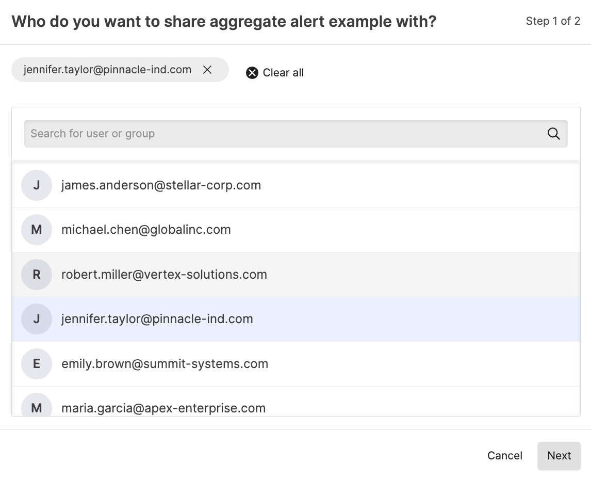The width and height of the screenshot is (591, 479).
Task: Select maria.garcia@apex-enterprise.com from the list
Action: point(163,408)
